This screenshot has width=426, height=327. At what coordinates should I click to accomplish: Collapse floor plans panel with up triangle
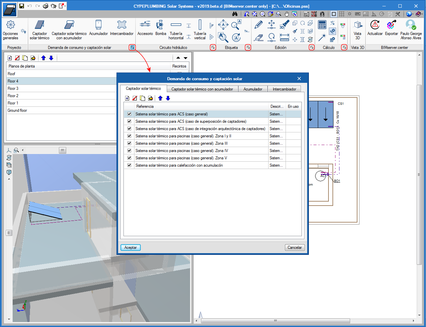point(178,58)
